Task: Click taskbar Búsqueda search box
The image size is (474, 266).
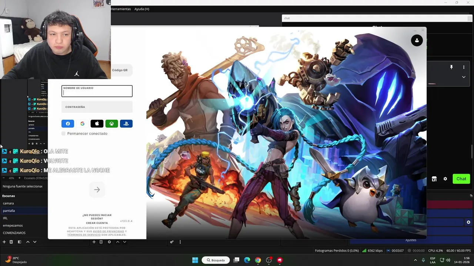Action: (x=216, y=260)
